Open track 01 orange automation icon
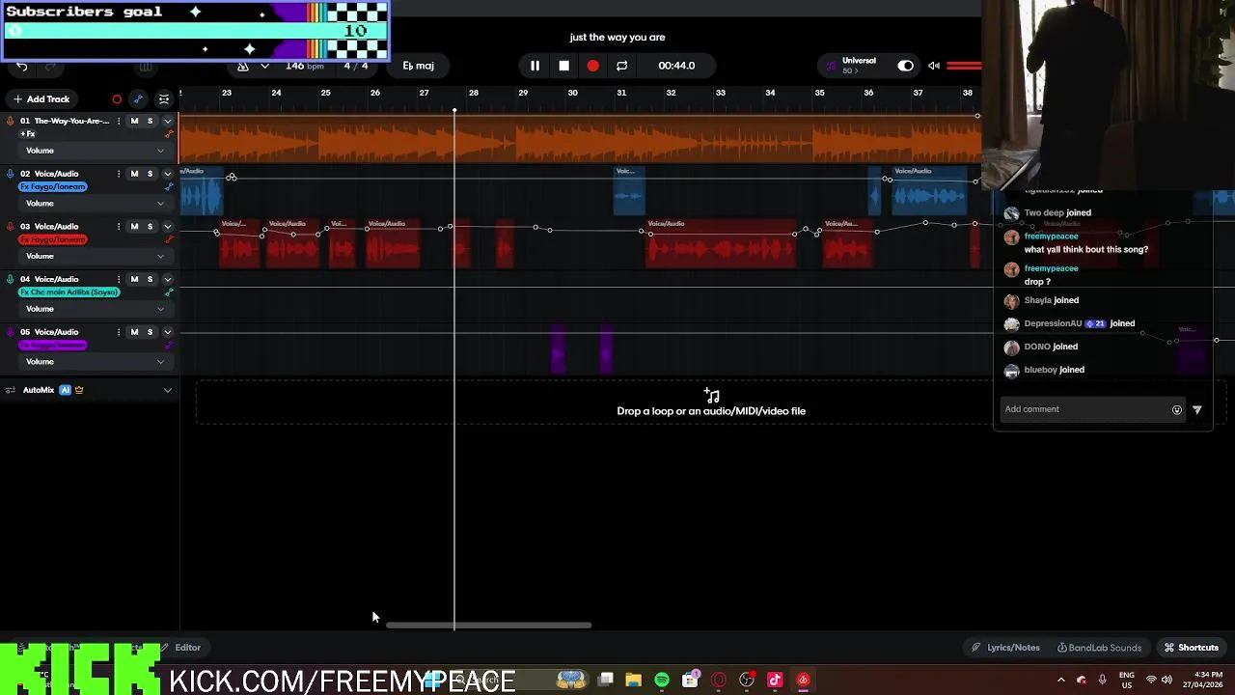 pyautogui.click(x=169, y=134)
